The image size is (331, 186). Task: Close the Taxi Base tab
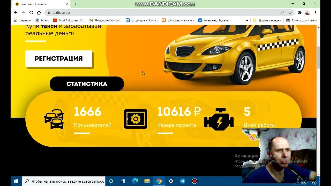(x=66, y=4)
